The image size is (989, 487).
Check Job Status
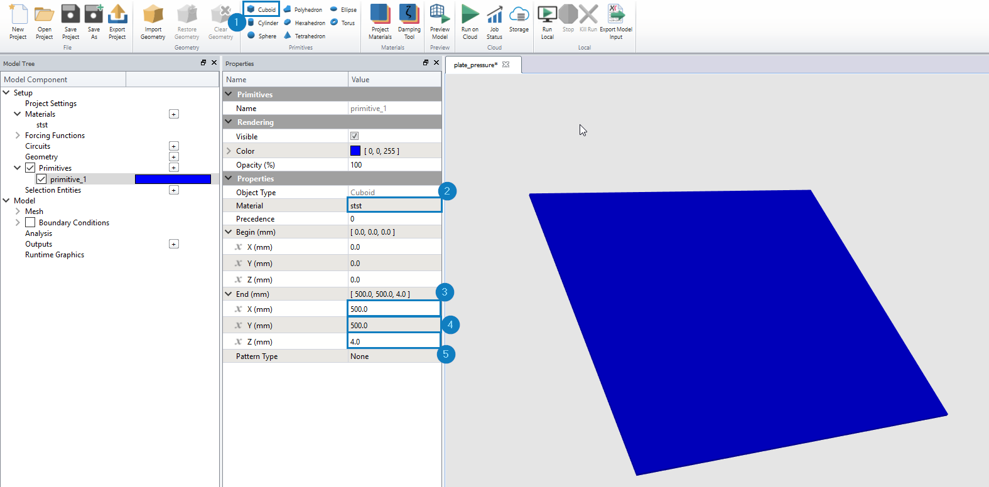494,22
